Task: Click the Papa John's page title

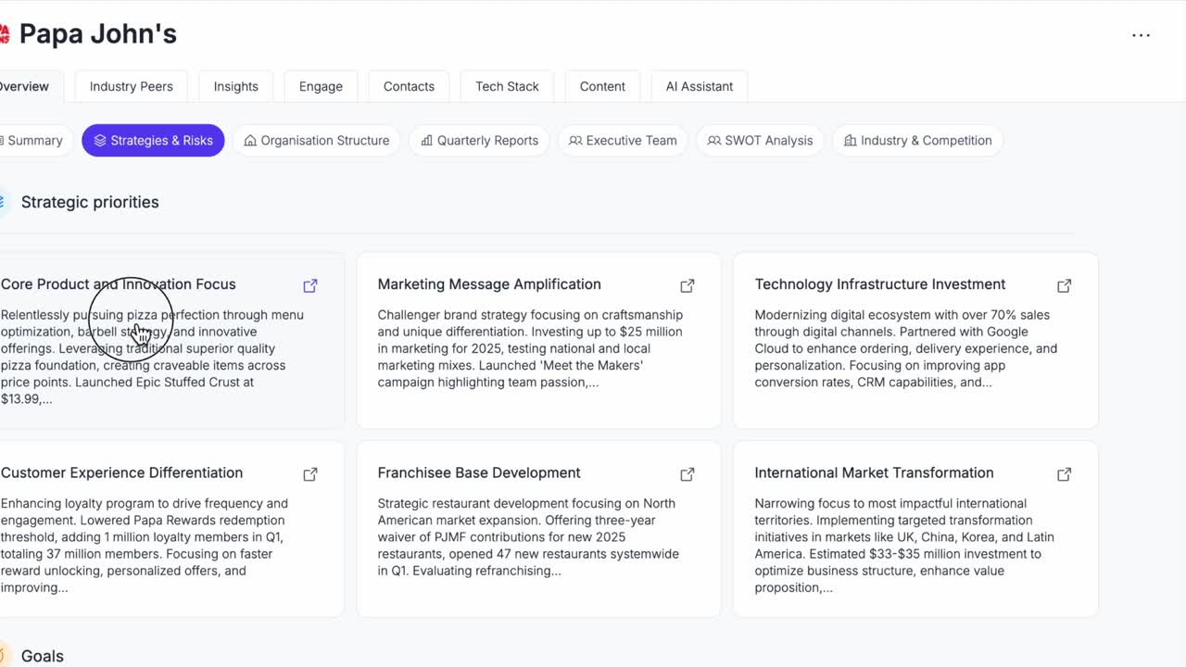Action: point(98,34)
